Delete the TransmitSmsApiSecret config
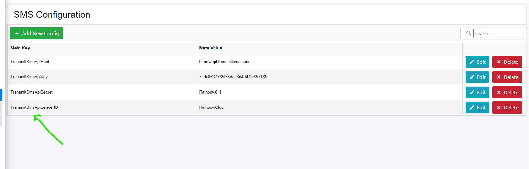Viewport: 529px width, 169px height. [507, 92]
